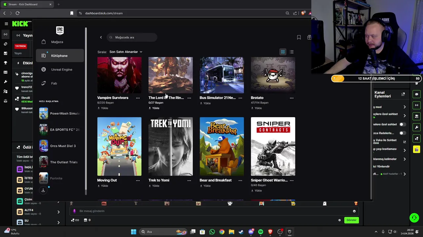The width and height of the screenshot is (423, 237).
Task: Open options menu for Bus Simulator 21
Action: [x=240, y=98]
